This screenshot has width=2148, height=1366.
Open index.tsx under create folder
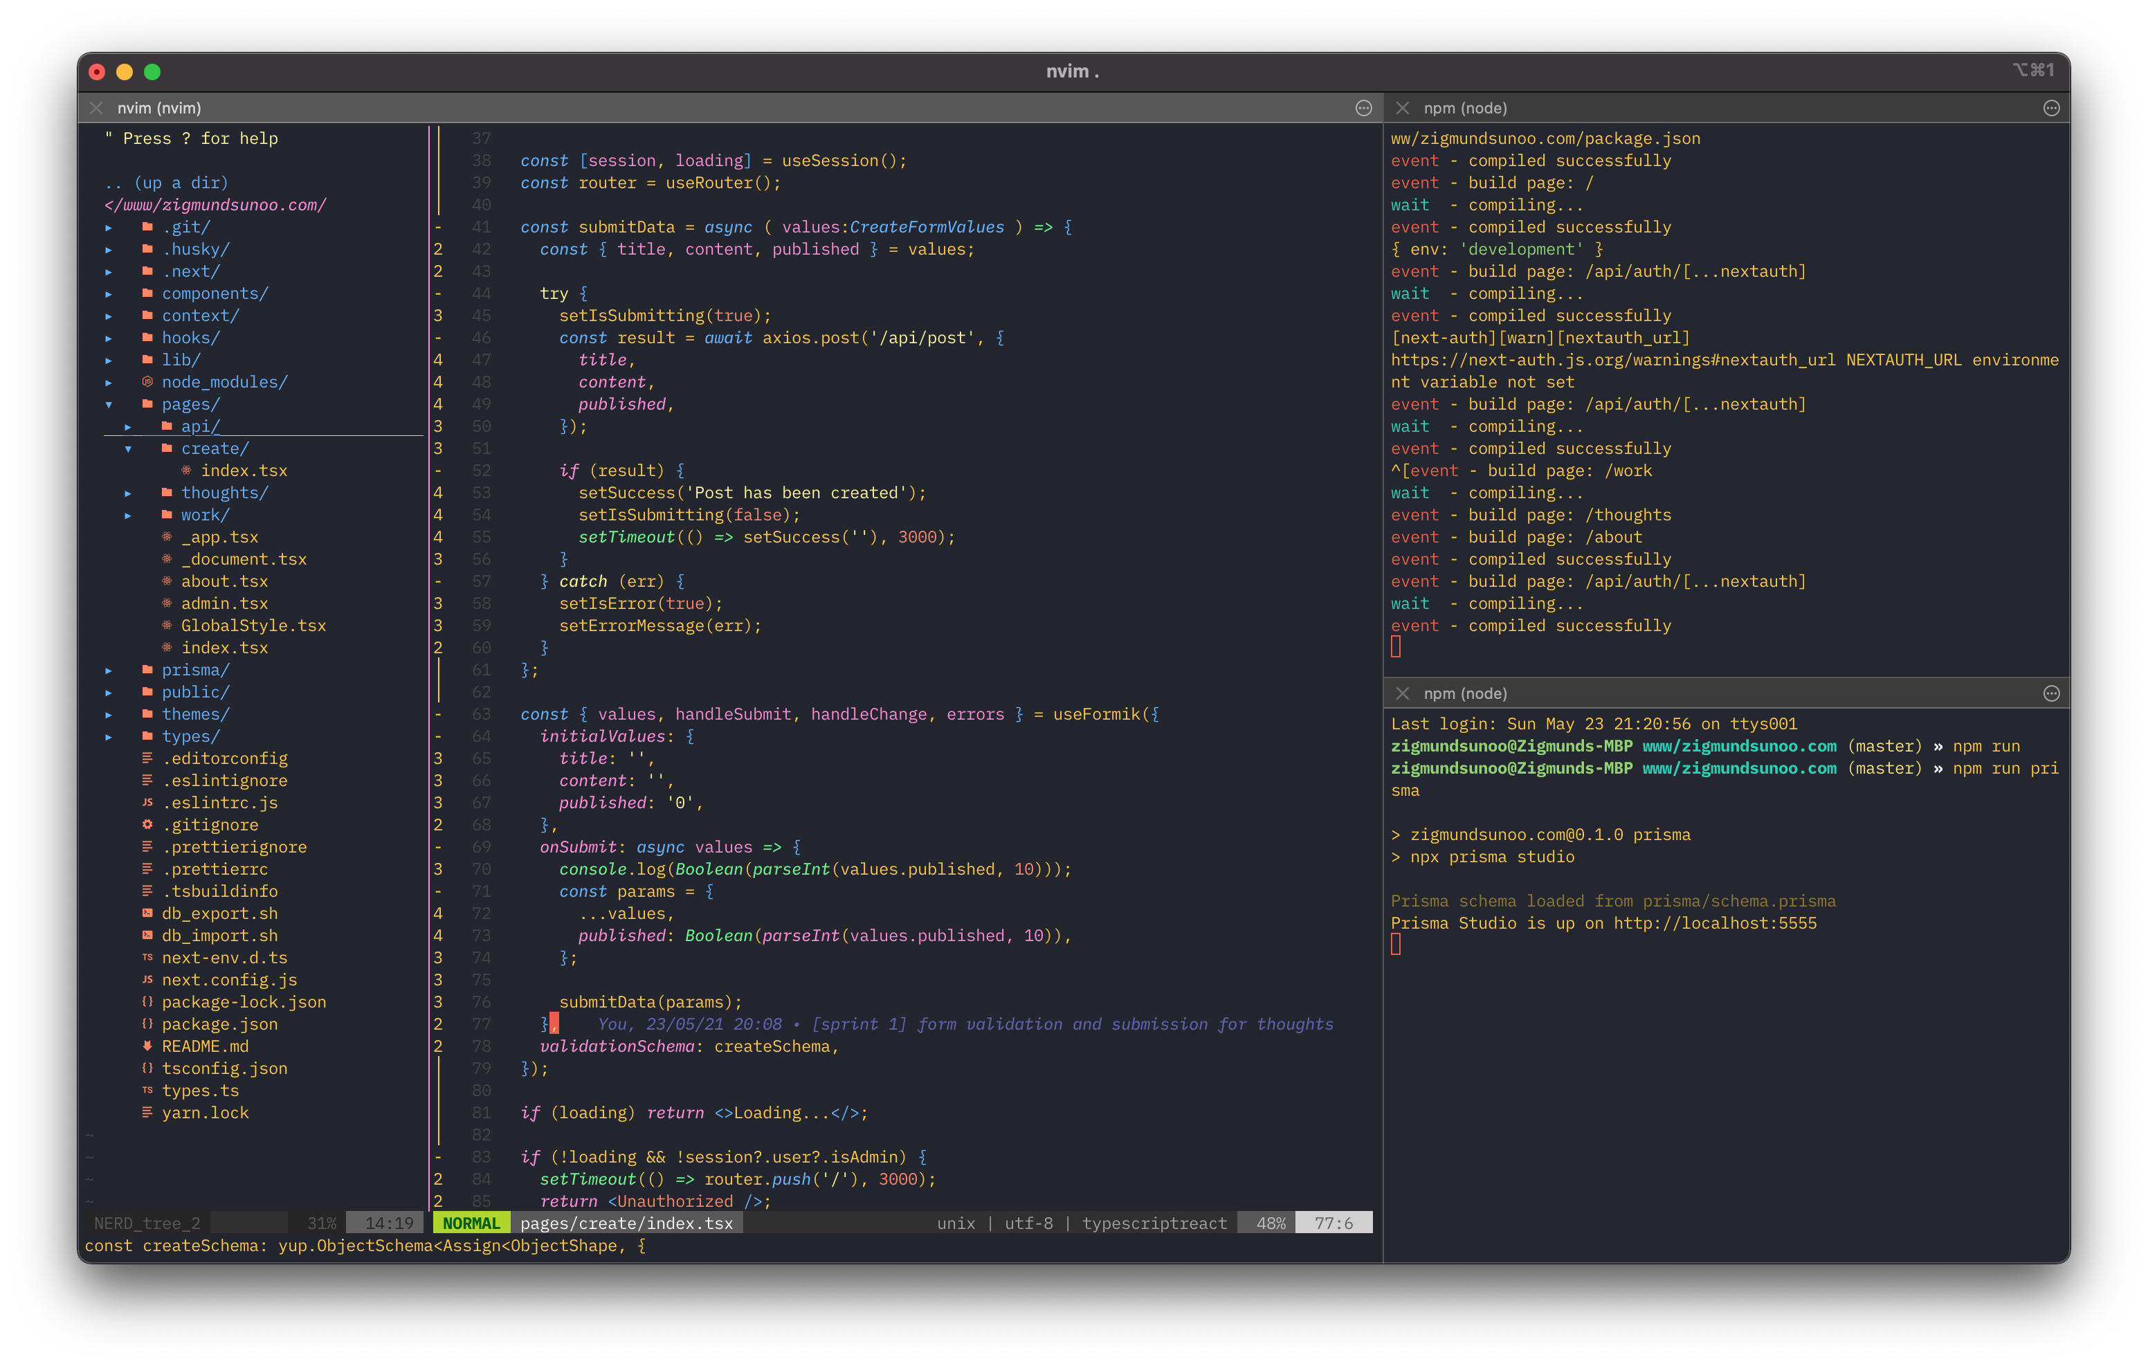click(x=244, y=470)
